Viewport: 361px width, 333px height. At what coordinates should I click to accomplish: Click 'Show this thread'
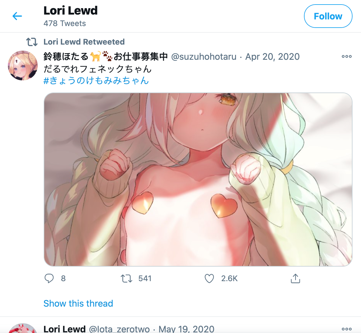[x=78, y=303]
